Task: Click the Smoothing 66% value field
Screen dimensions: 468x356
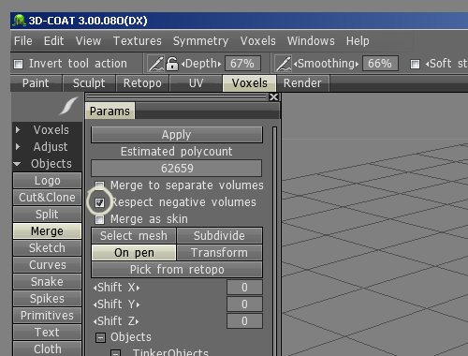Action: point(380,64)
